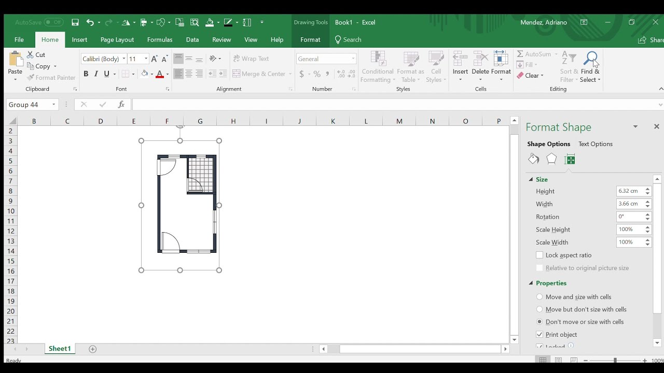The height and width of the screenshot is (373, 664).
Task: Open the font name dropdown
Action: tap(124, 59)
